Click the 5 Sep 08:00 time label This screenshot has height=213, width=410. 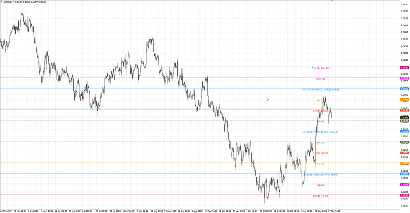197,211
